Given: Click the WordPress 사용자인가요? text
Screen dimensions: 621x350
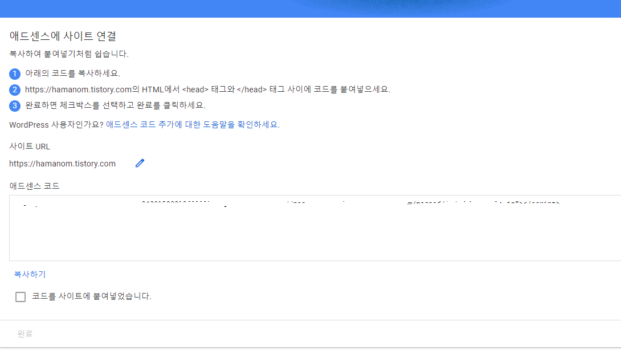Looking at the screenshot, I should tap(56, 125).
